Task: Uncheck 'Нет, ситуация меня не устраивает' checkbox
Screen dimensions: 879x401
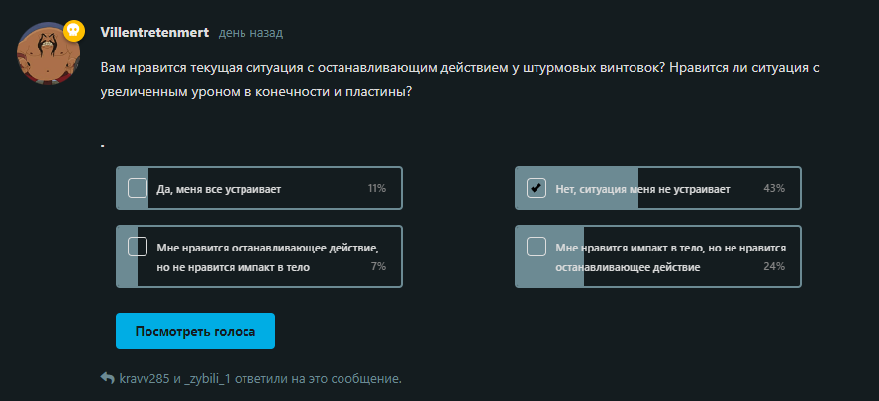Action: coord(537,188)
